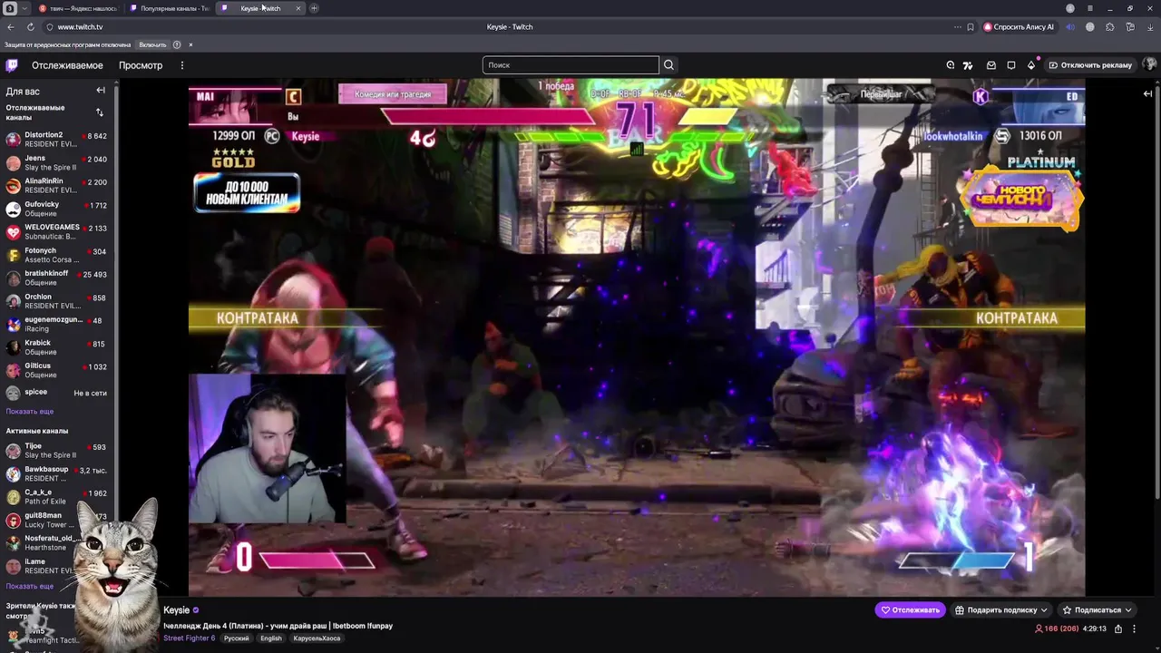This screenshot has height=653, width=1161.
Task: Open the offline spicee channel
Action: pos(56,393)
